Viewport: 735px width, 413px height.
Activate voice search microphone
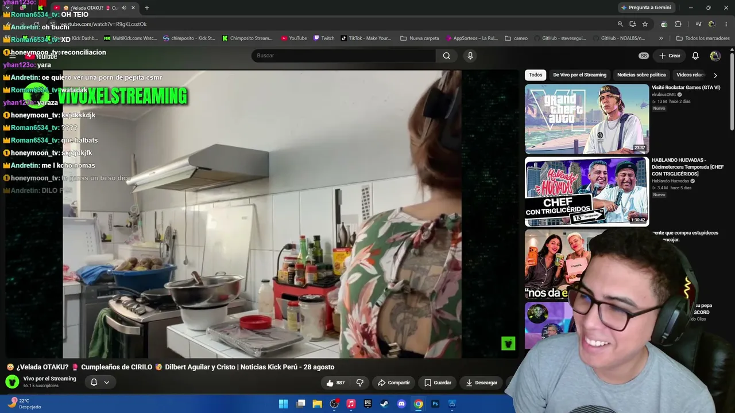[x=470, y=56]
